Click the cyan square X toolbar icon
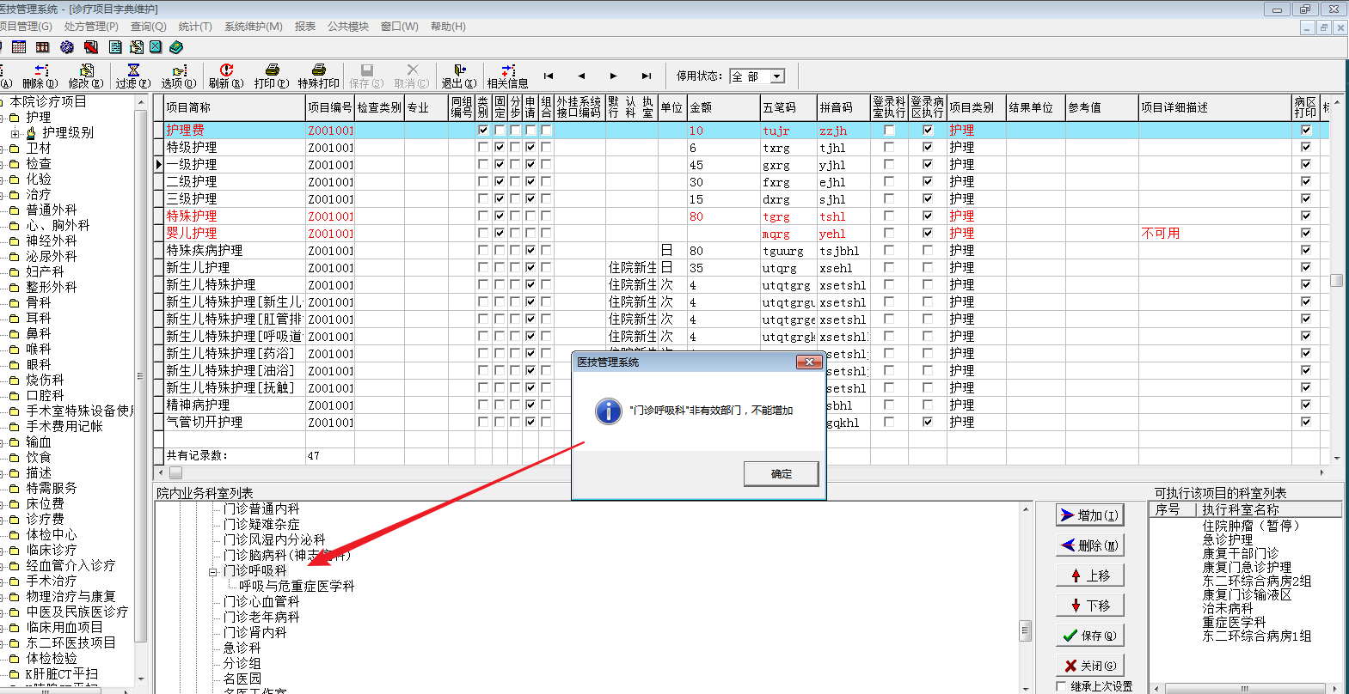The width and height of the screenshot is (1349, 694). click(x=156, y=47)
